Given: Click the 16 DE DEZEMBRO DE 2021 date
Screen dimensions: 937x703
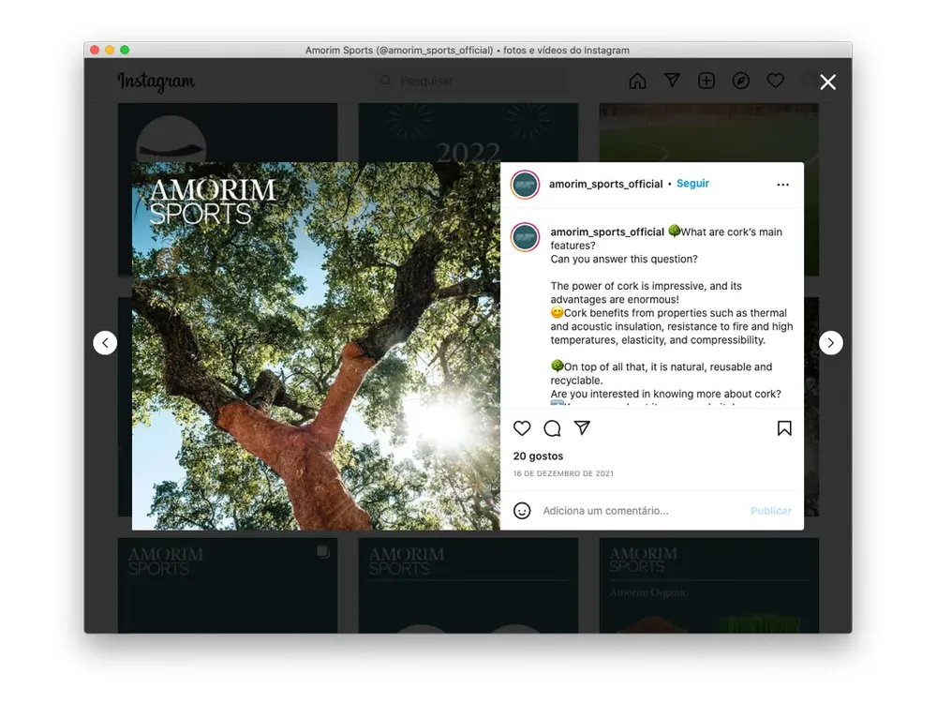Looking at the screenshot, I should tap(563, 473).
